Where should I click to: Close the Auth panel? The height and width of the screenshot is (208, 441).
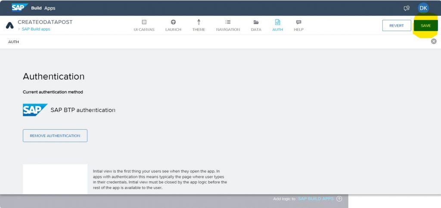click(x=434, y=41)
